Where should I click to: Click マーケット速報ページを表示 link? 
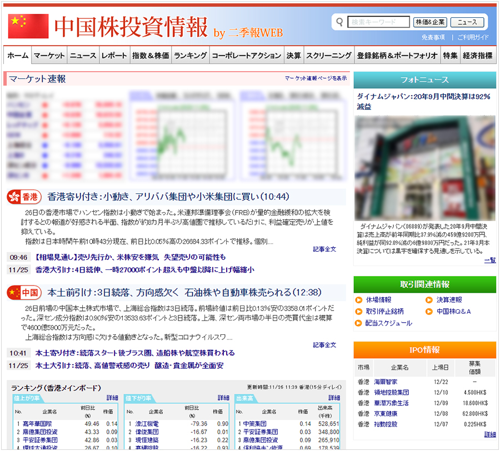click(316, 78)
